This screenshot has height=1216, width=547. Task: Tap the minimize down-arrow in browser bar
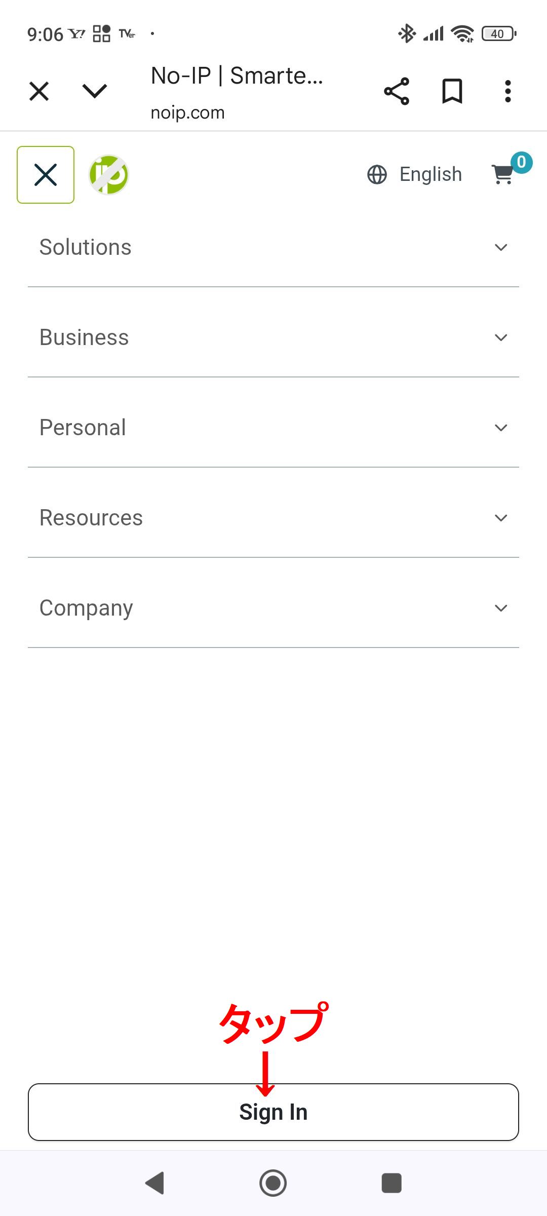[95, 91]
